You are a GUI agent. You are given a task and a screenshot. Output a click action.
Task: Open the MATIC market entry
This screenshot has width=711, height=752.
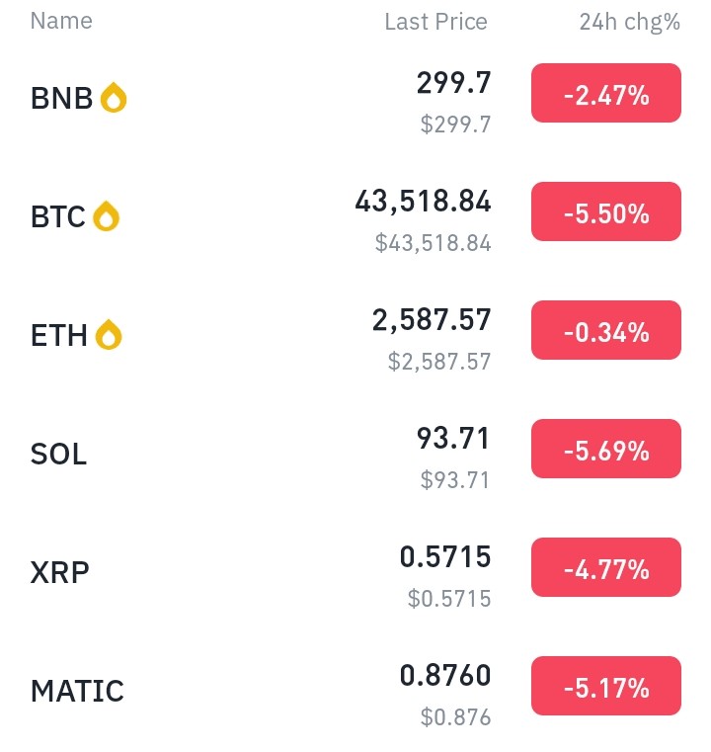(x=78, y=691)
